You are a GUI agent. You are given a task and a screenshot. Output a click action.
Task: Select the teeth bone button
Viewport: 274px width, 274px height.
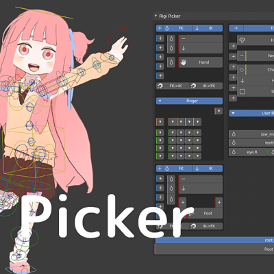point(252,143)
